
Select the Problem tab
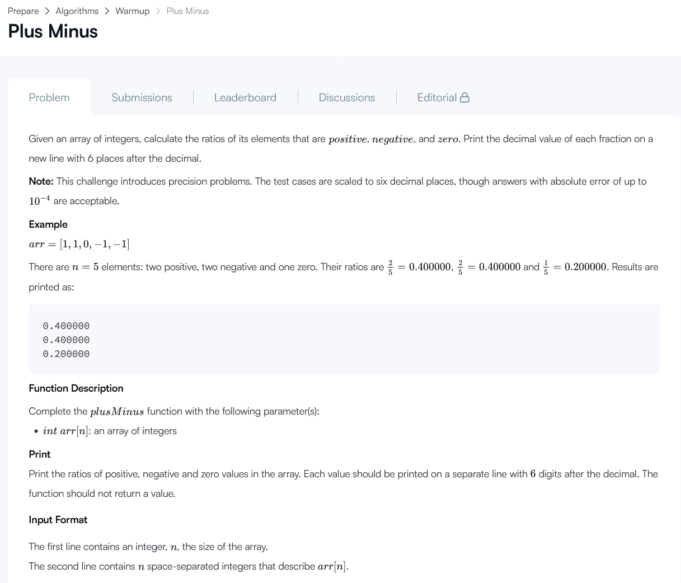pyautogui.click(x=49, y=97)
